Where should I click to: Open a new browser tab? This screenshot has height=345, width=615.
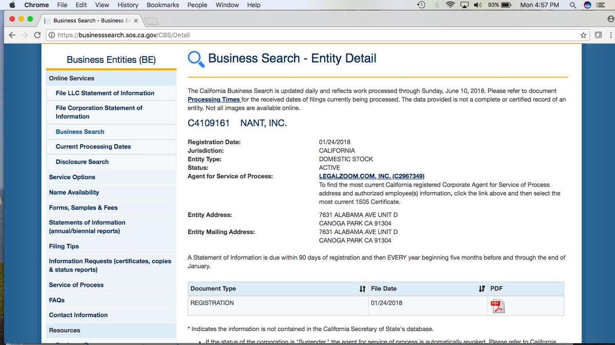(152, 21)
